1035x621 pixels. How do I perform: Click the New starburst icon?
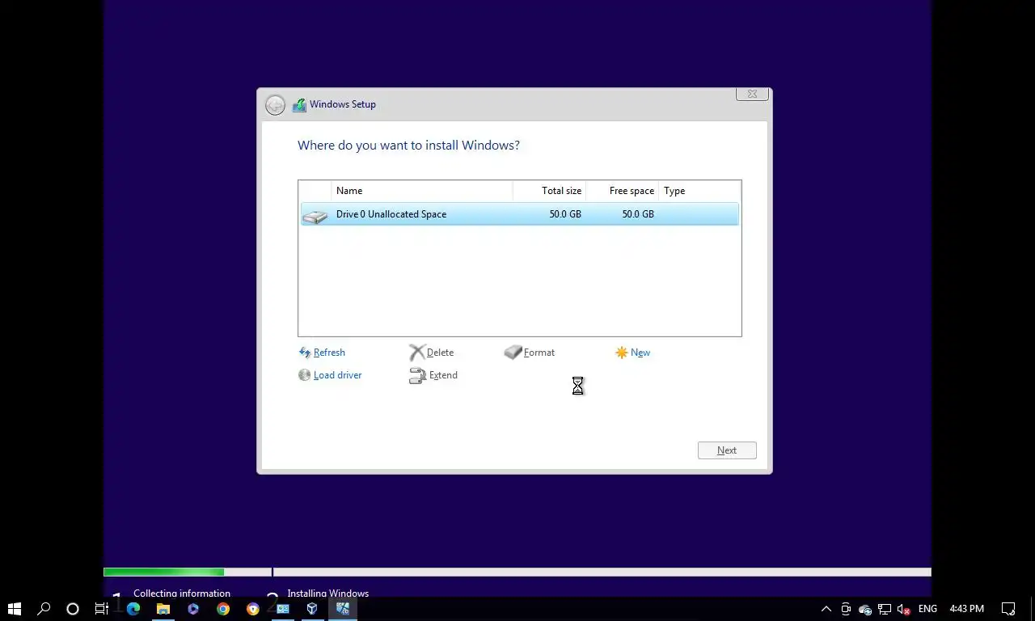[x=621, y=353]
